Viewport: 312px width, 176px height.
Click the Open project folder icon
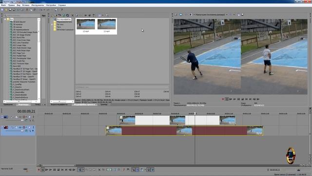click(x=6, y=10)
